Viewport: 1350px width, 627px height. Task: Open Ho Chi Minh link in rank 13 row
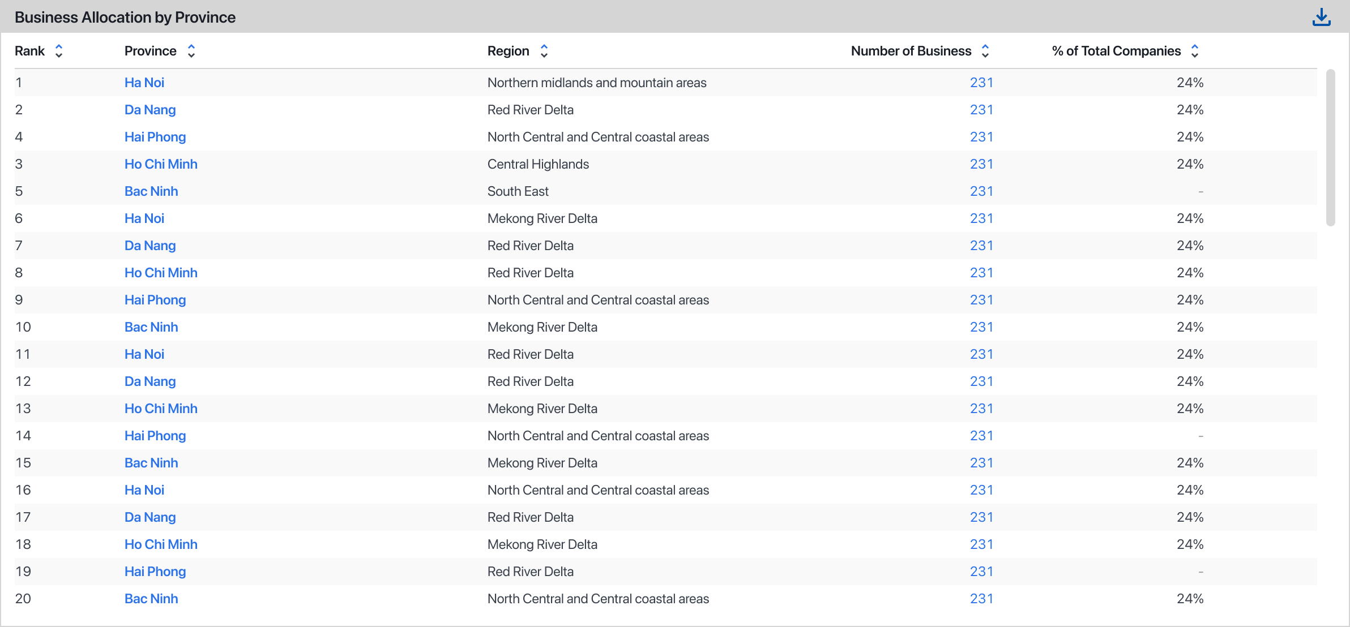[x=161, y=409]
